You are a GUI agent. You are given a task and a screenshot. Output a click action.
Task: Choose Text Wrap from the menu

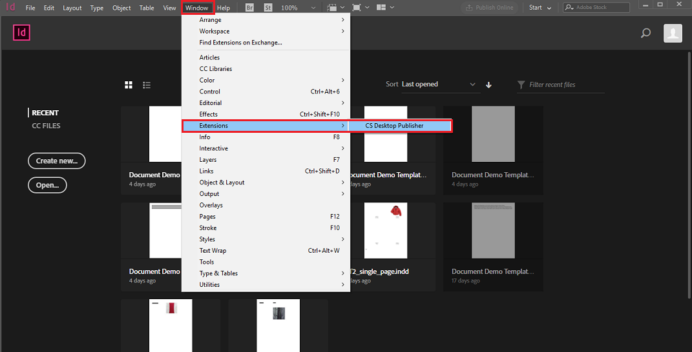click(x=266, y=251)
